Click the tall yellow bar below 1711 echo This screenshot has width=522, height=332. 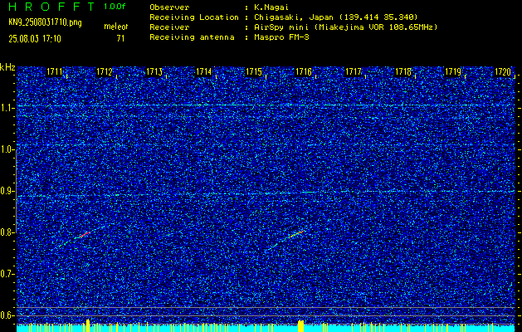coord(88,325)
